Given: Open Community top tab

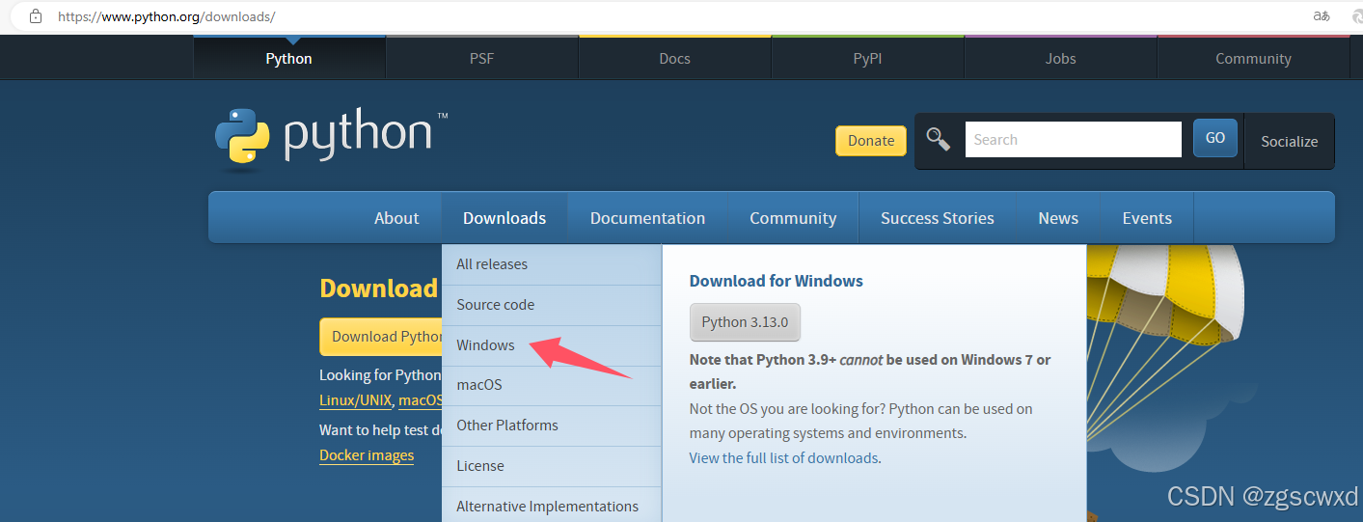Looking at the screenshot, I should point(1253,58).
